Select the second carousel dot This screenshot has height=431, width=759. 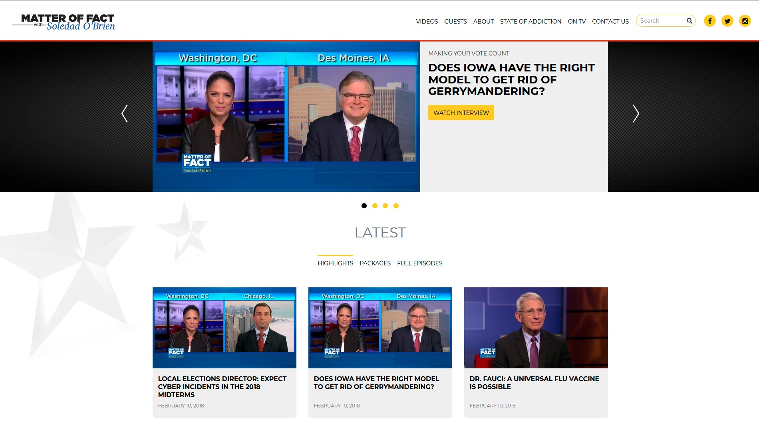click(x=375, y=206)
